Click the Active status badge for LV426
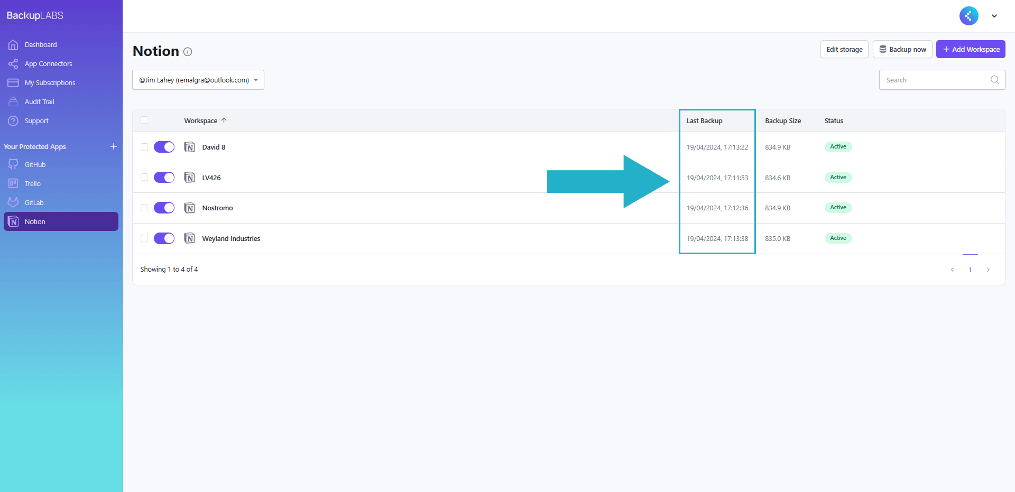 point(838,178)
